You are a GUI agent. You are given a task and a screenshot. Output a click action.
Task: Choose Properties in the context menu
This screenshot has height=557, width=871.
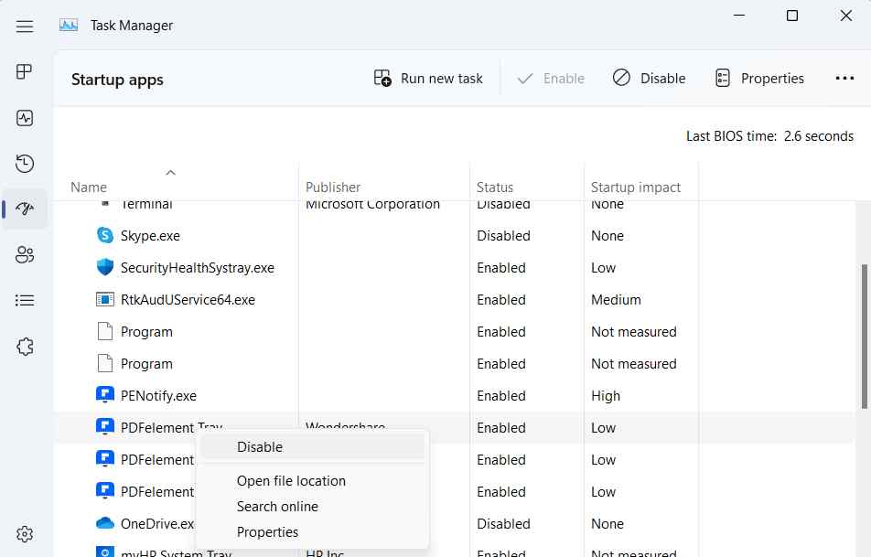[267, 532]
